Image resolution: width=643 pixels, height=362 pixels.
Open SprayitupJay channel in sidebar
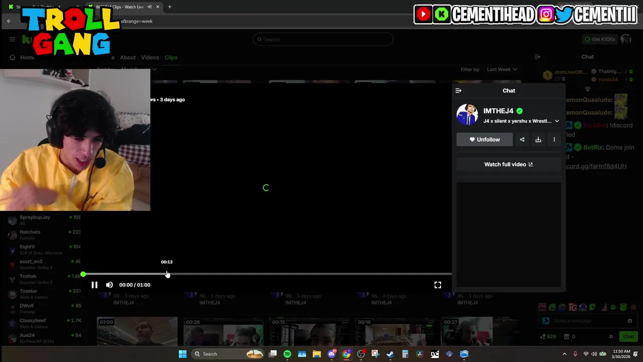(44, 220)
